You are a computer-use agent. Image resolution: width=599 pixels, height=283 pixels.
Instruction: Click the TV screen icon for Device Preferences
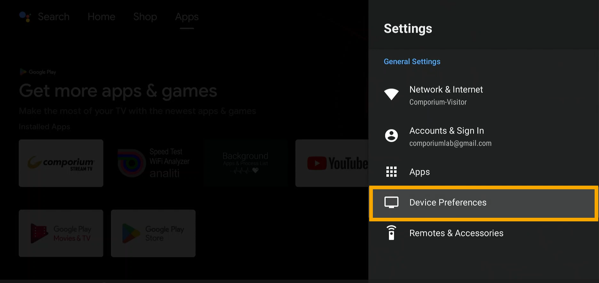391,202
